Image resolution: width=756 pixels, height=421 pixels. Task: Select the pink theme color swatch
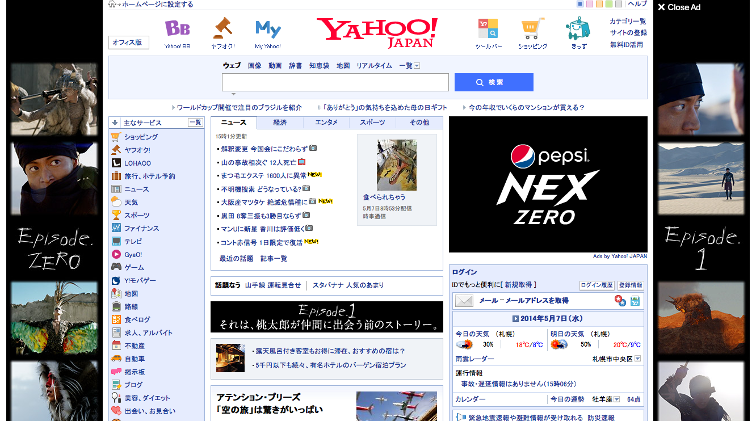590,5
